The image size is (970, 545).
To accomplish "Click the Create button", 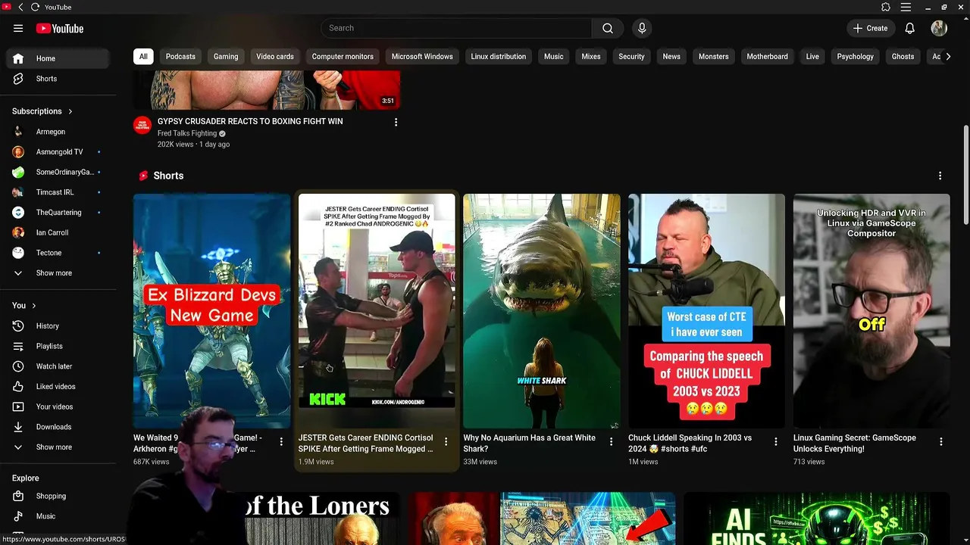I will click(x=870, y=28).
